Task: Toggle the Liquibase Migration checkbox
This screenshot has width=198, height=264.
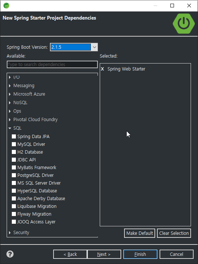Action: point(14,206)
